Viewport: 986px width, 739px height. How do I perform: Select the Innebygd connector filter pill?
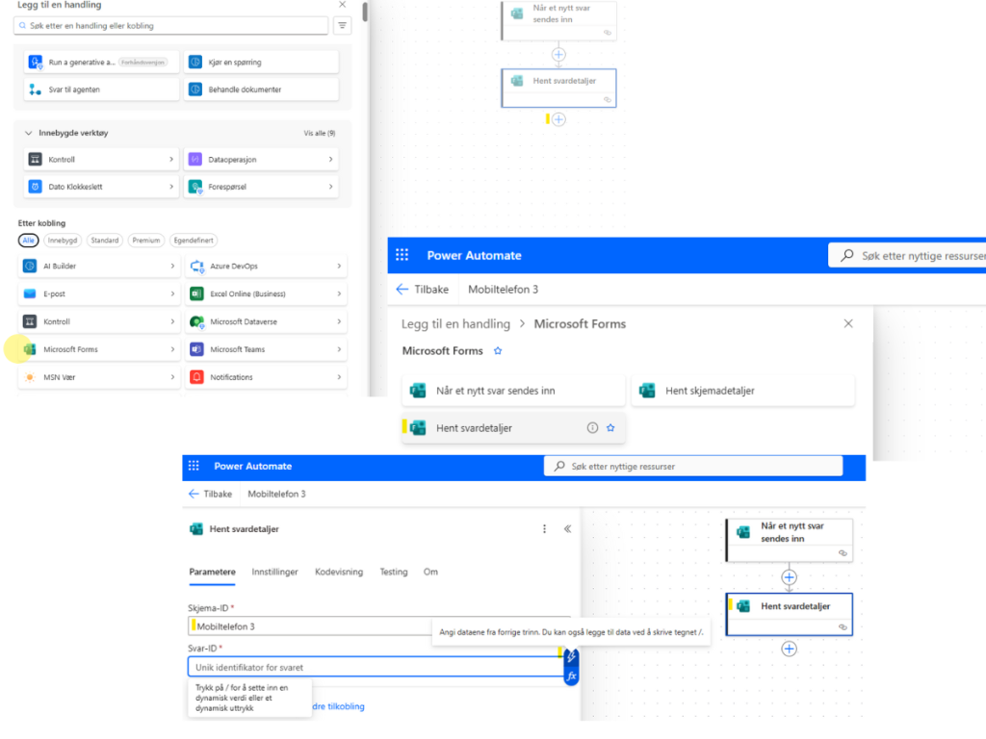(x=63, y=241)
